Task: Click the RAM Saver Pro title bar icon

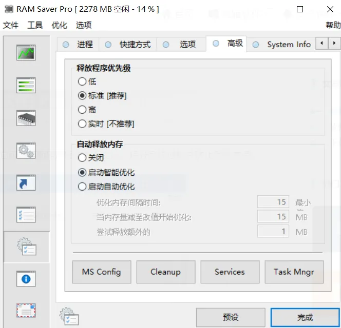Action: [x=9, y=9]
